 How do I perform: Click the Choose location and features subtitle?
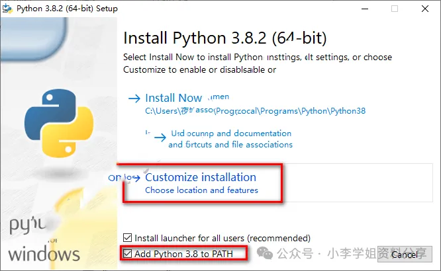coord(201,190)
